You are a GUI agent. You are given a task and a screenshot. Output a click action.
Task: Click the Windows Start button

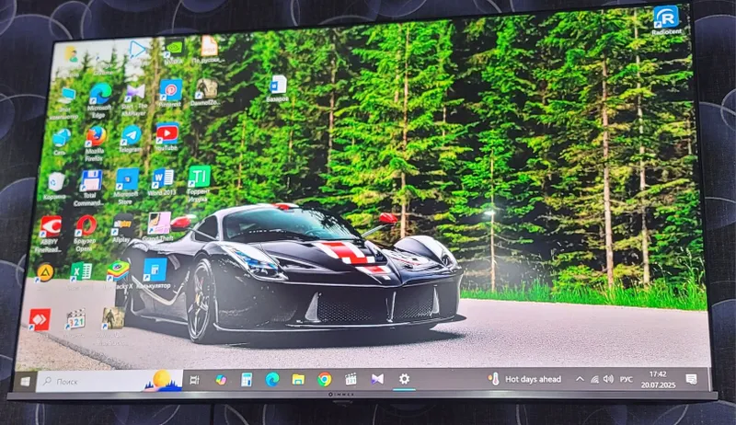click(25, 382)
